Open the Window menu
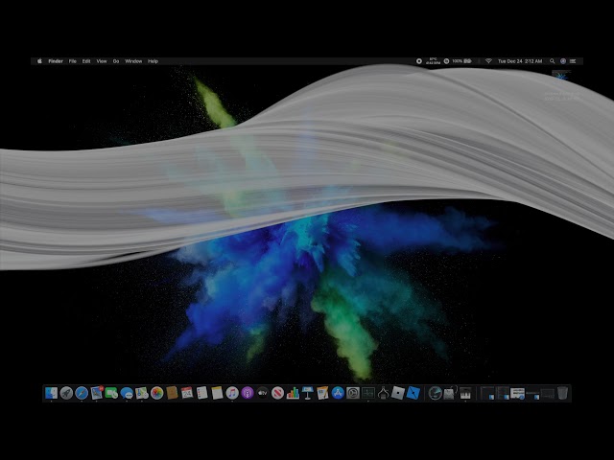Viewport: 614px width, 460px height. coord(133,61)
